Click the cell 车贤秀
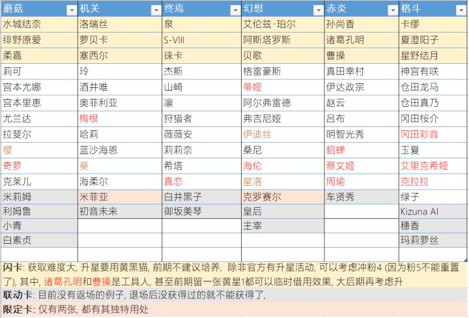The width and height of the screenshot is (469, 318). pos(362,197)
